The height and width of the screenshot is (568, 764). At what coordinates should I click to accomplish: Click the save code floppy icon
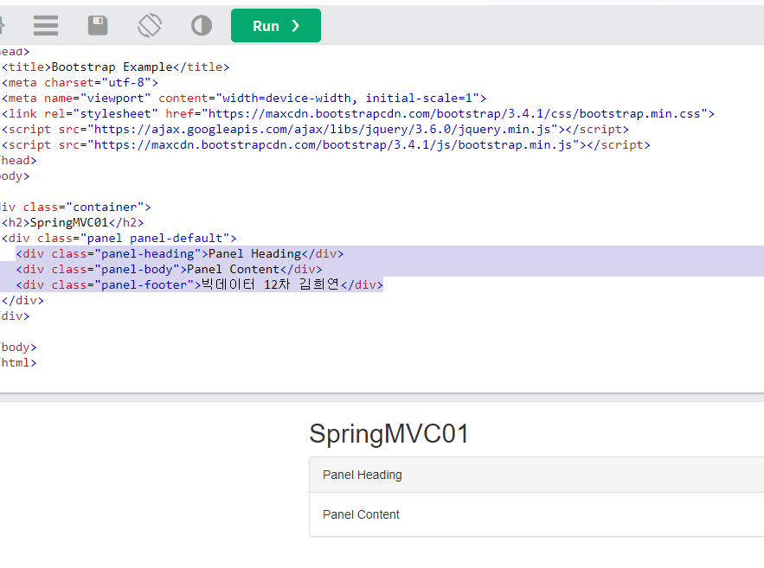pyautogui.click(x=98, y=25)
